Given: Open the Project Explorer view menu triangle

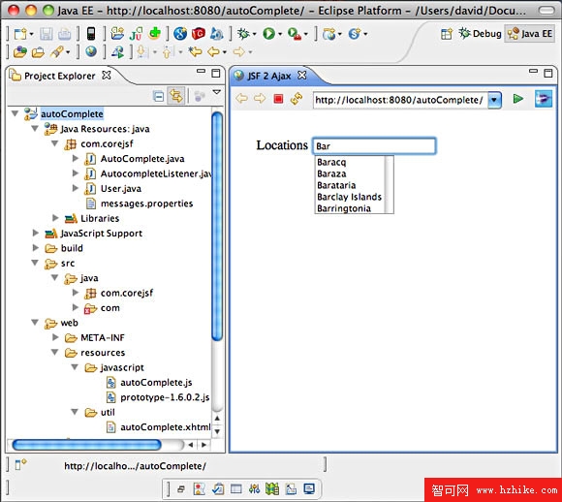Looking at the screenshot, I should (216, 92).
